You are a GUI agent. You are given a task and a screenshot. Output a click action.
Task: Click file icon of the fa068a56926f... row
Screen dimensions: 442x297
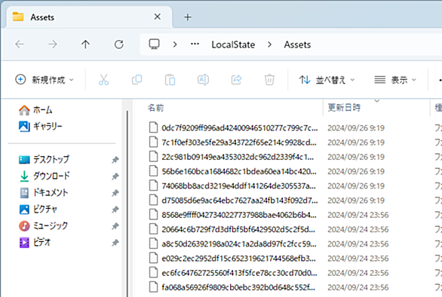[153, 287]
